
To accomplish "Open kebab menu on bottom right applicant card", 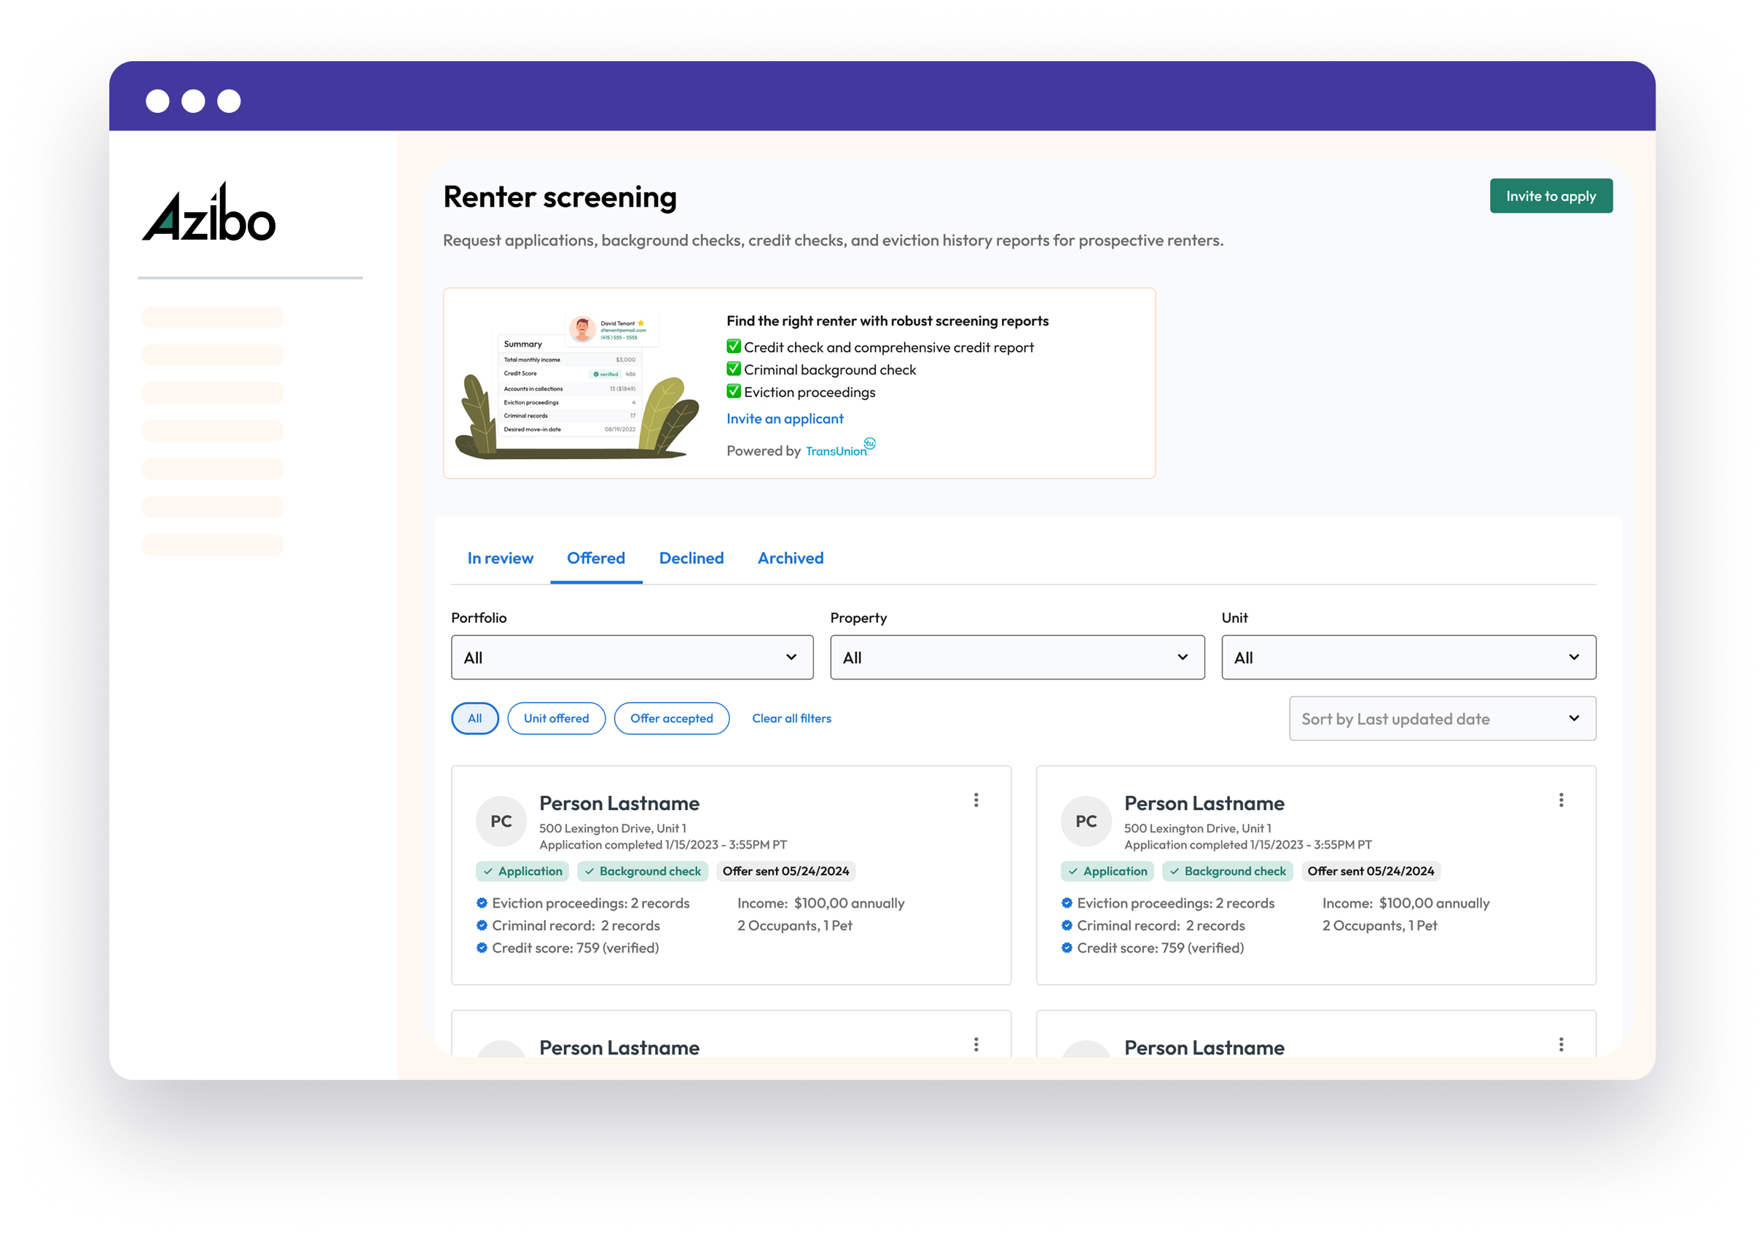I will pos(1561,1044).
